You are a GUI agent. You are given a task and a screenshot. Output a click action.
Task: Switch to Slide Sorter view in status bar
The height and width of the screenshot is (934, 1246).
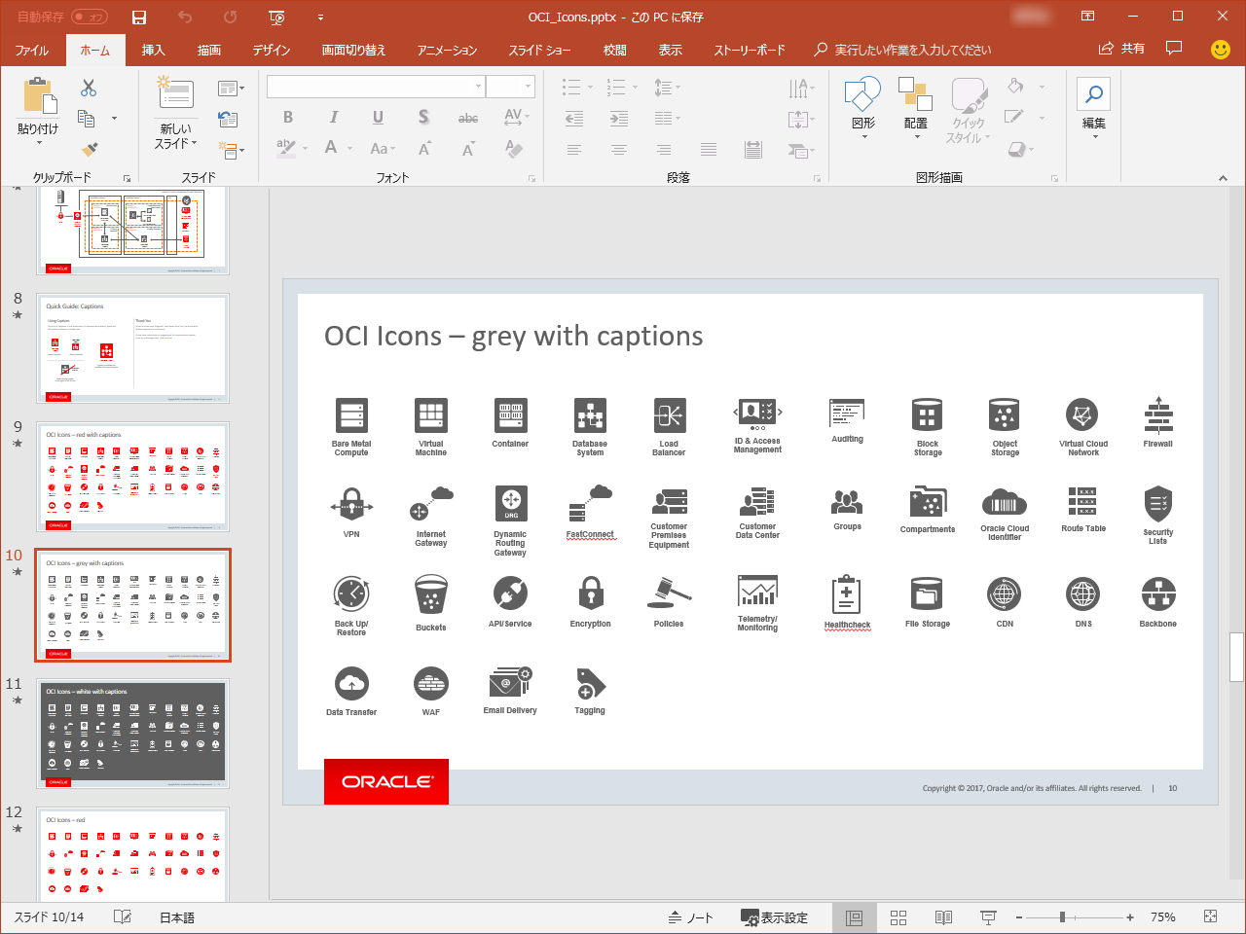pyautogui.click(x=898, y=917)
